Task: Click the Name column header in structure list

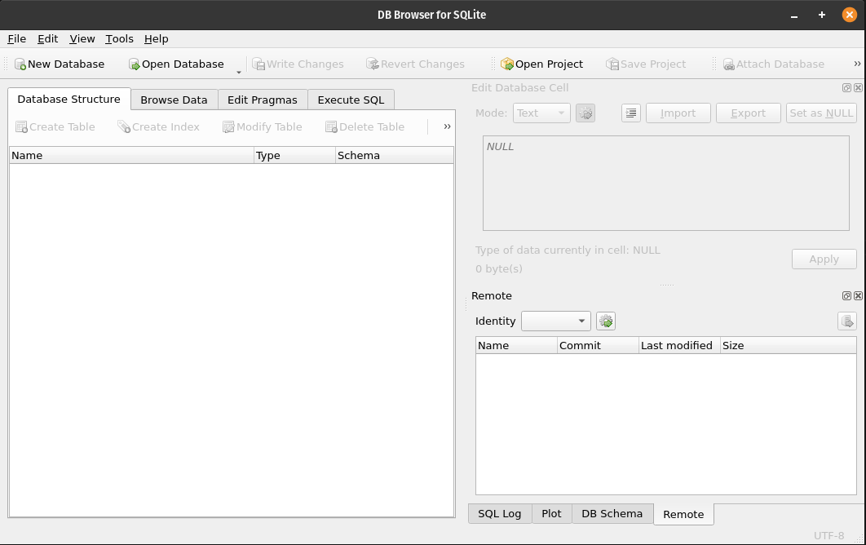Action: [130, 155]
